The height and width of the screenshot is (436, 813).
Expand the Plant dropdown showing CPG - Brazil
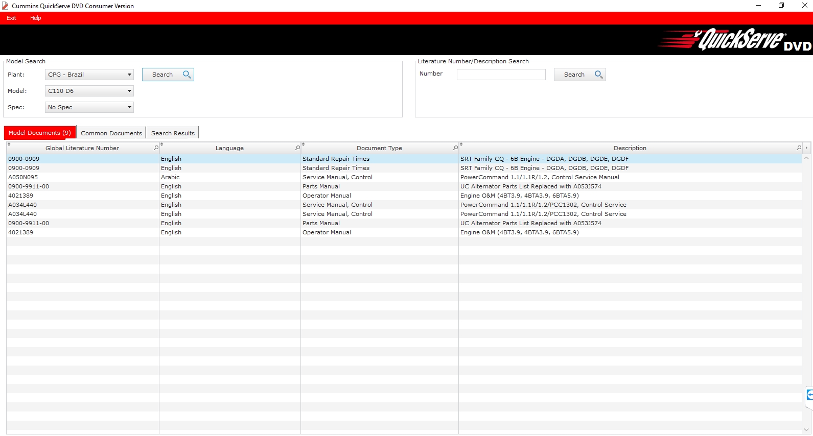coord(129,75)
